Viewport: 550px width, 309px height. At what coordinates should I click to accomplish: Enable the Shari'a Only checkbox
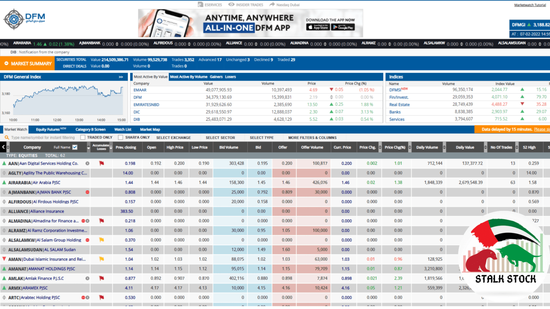click(121, 138)
